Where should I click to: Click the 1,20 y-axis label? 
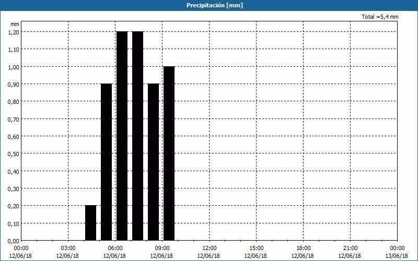click(x=14, y=32)
